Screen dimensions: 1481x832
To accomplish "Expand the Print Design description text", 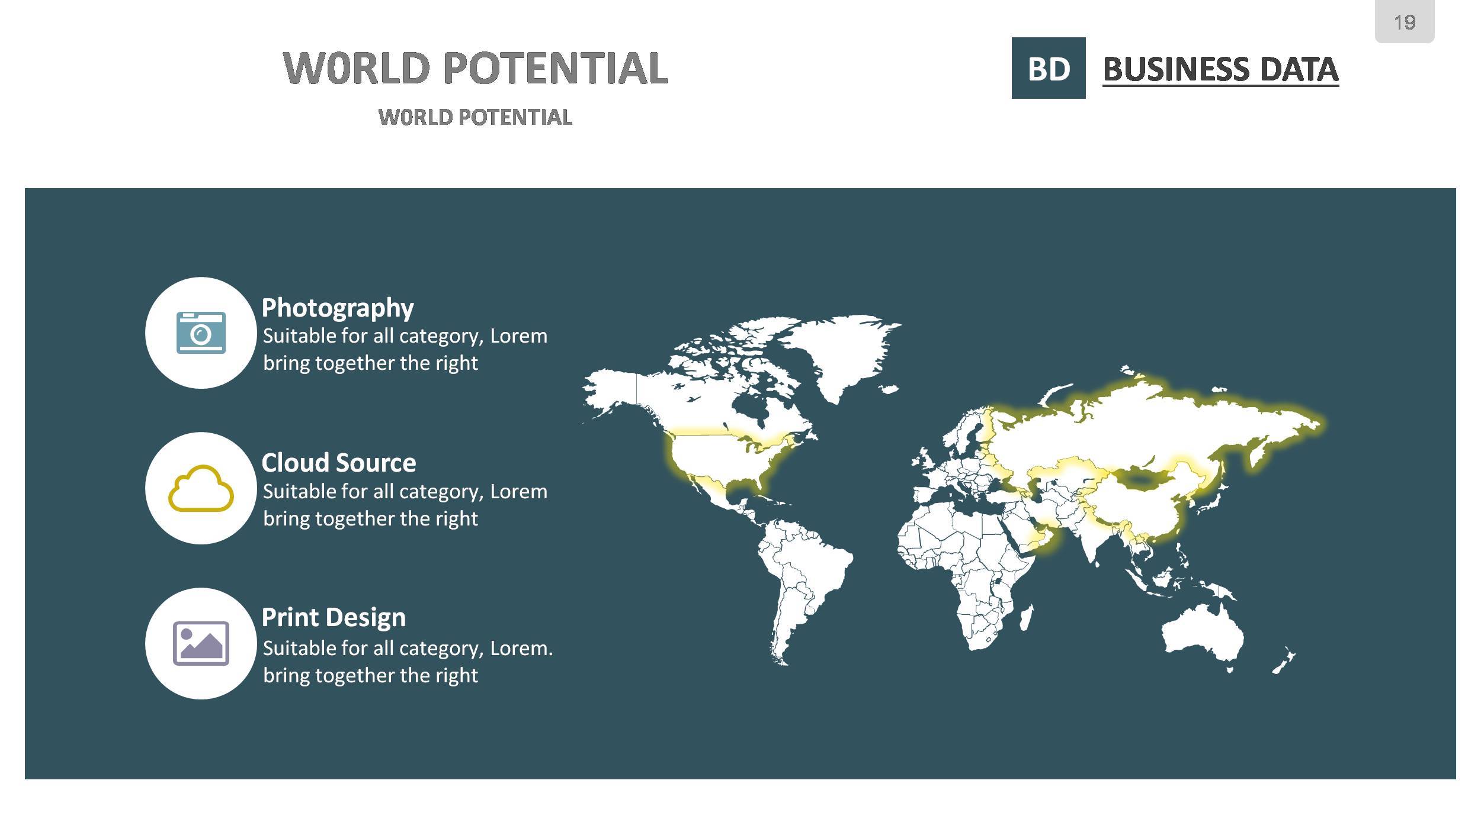I will [406, 663].
